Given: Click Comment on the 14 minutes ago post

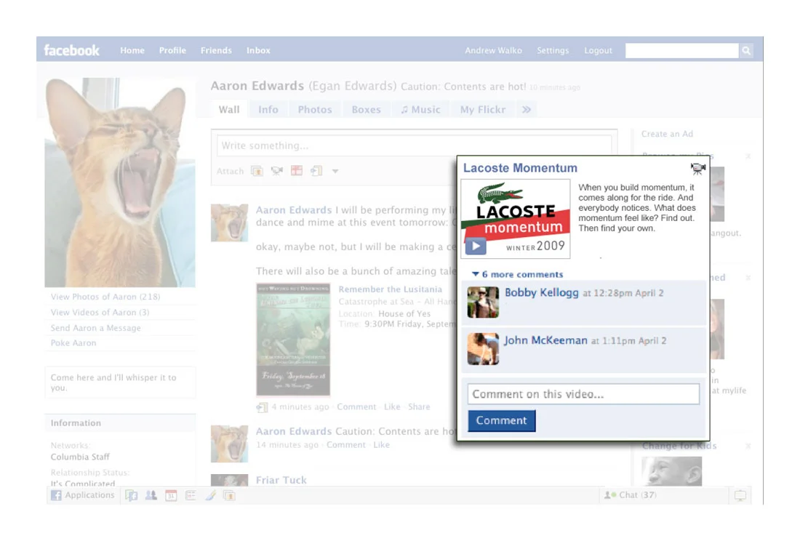Looking at the screenshot, I should point(346,444).
